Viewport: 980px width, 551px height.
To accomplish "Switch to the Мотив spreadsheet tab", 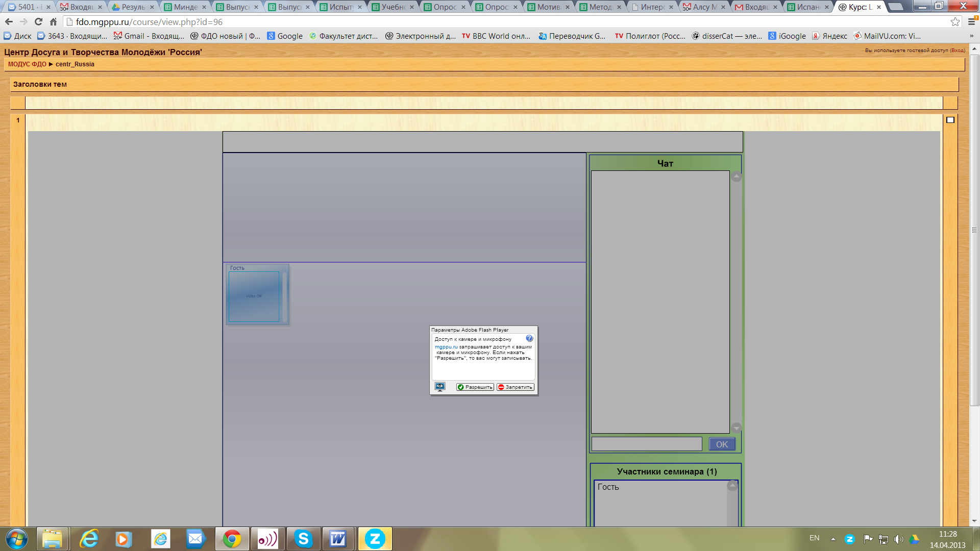I will 548,7.
